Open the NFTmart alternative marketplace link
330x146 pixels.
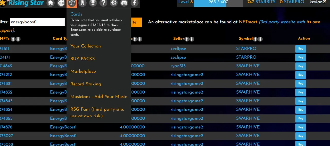(248, 22)
